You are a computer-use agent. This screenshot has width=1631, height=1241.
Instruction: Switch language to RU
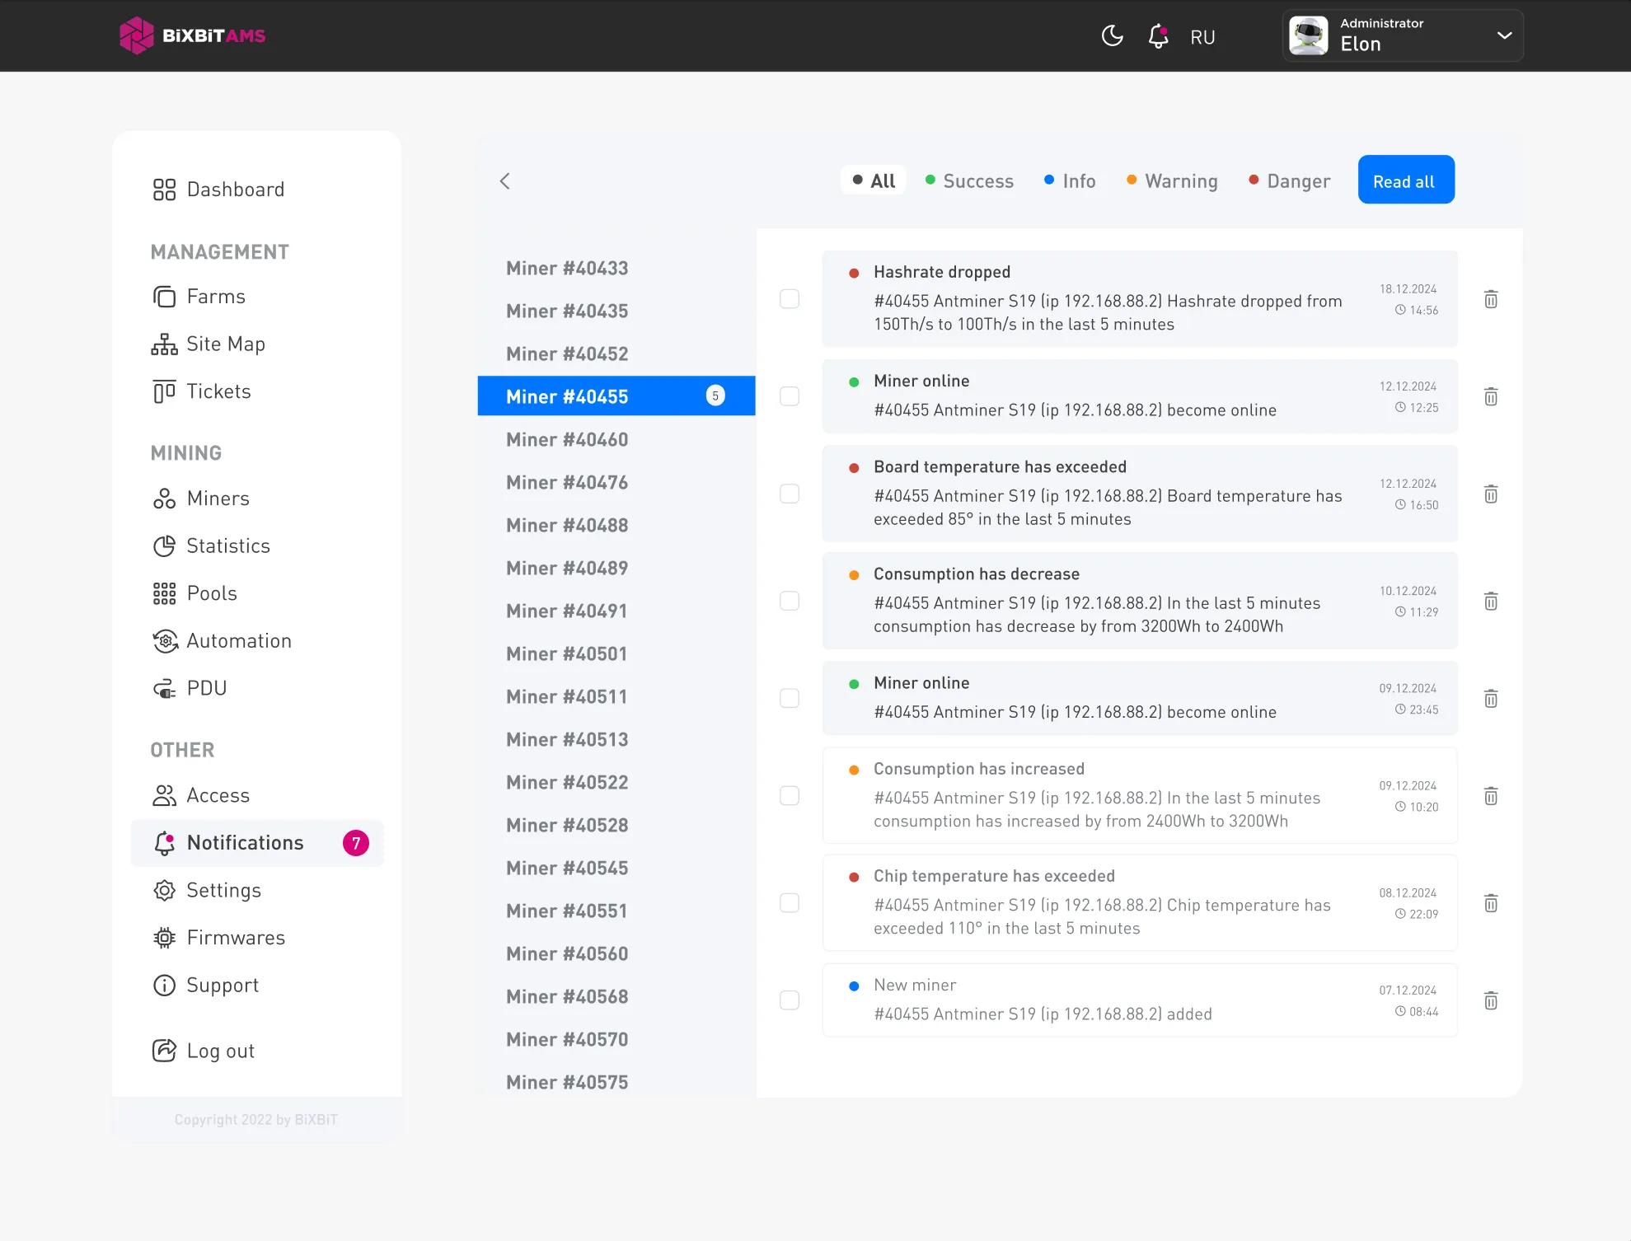coord(1202,37)
